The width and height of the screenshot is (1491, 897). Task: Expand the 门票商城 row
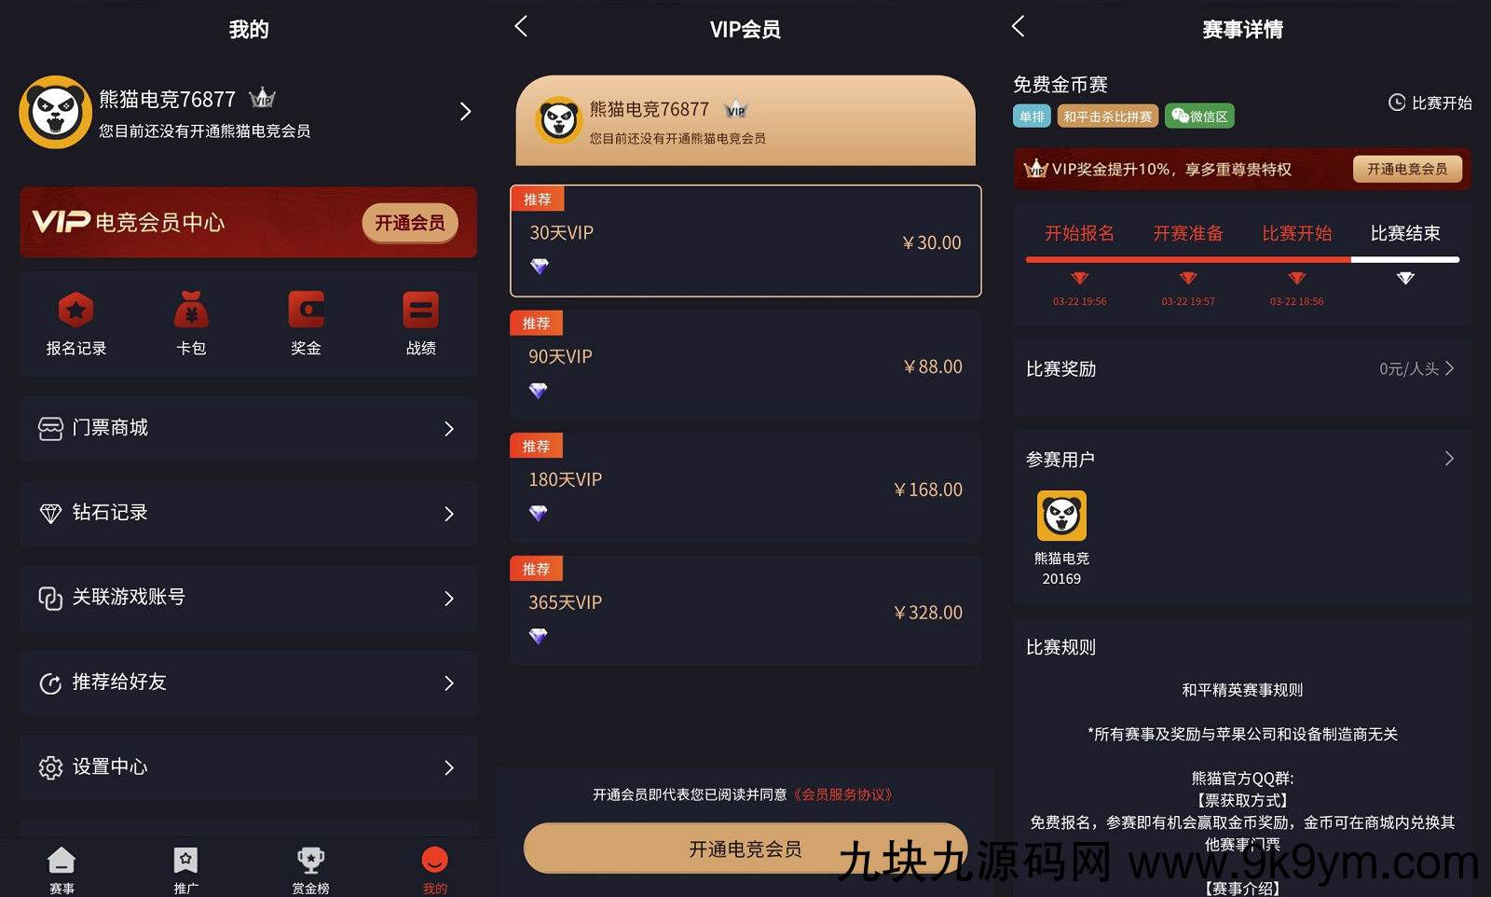(x=249, y=428)
